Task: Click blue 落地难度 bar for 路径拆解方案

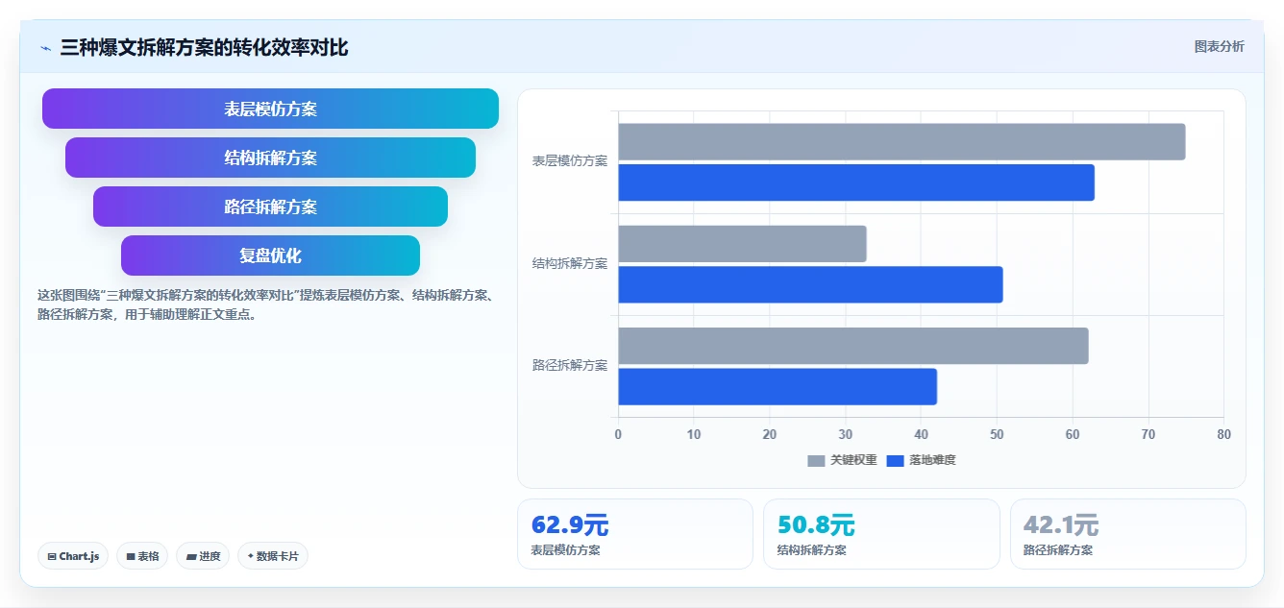Action: coord(778,386)
